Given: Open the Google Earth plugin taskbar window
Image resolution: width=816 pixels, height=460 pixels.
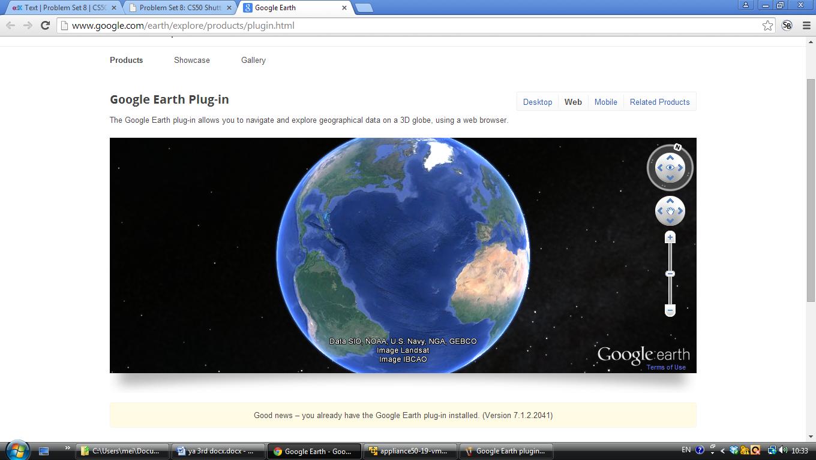Looking at the screenshot, I should (506, 451).
